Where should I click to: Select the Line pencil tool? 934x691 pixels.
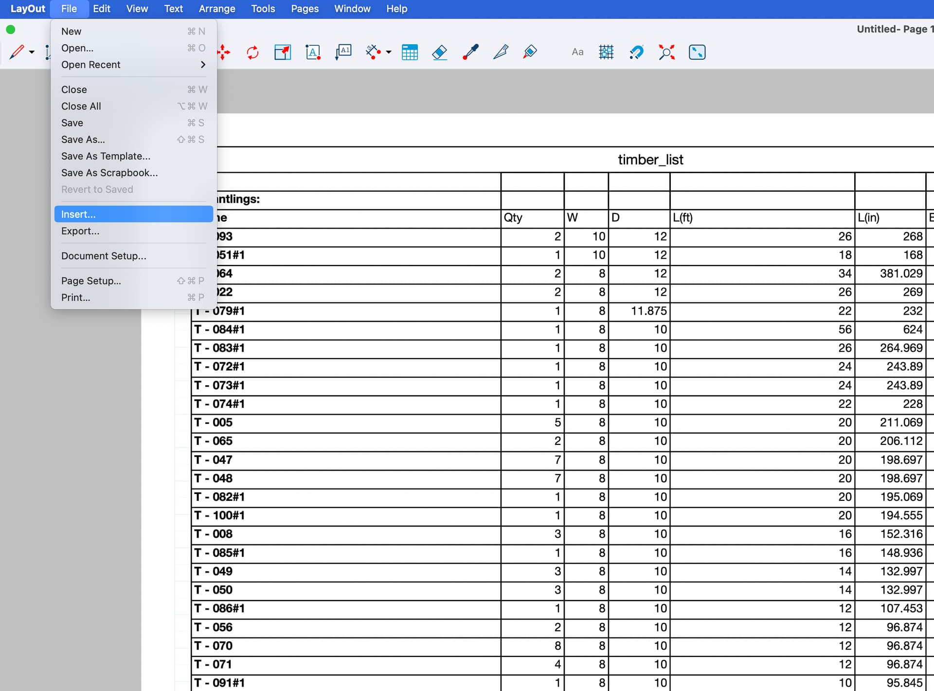(17, 52)
